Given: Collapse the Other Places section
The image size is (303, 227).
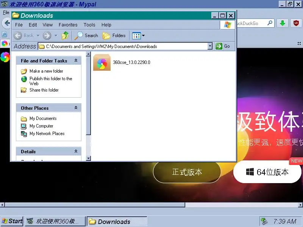Looking at the screenshot, I should pos(76,108).
